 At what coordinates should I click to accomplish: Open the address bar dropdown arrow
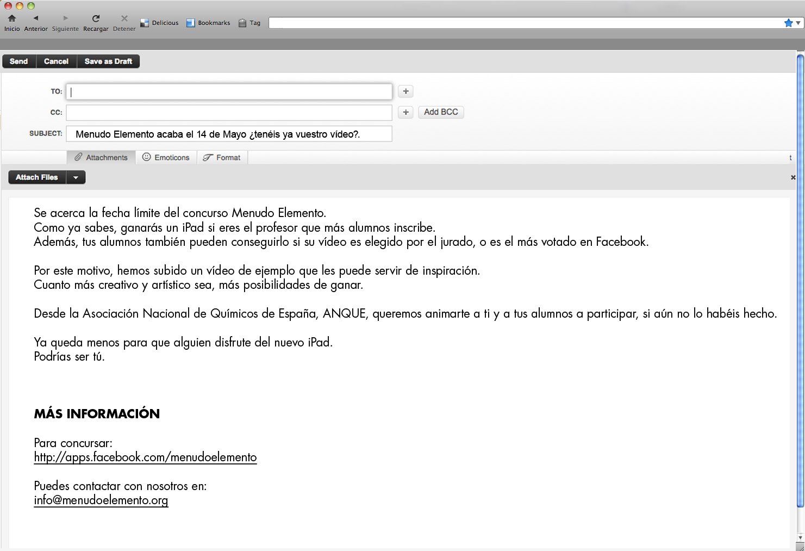[798, 23]
